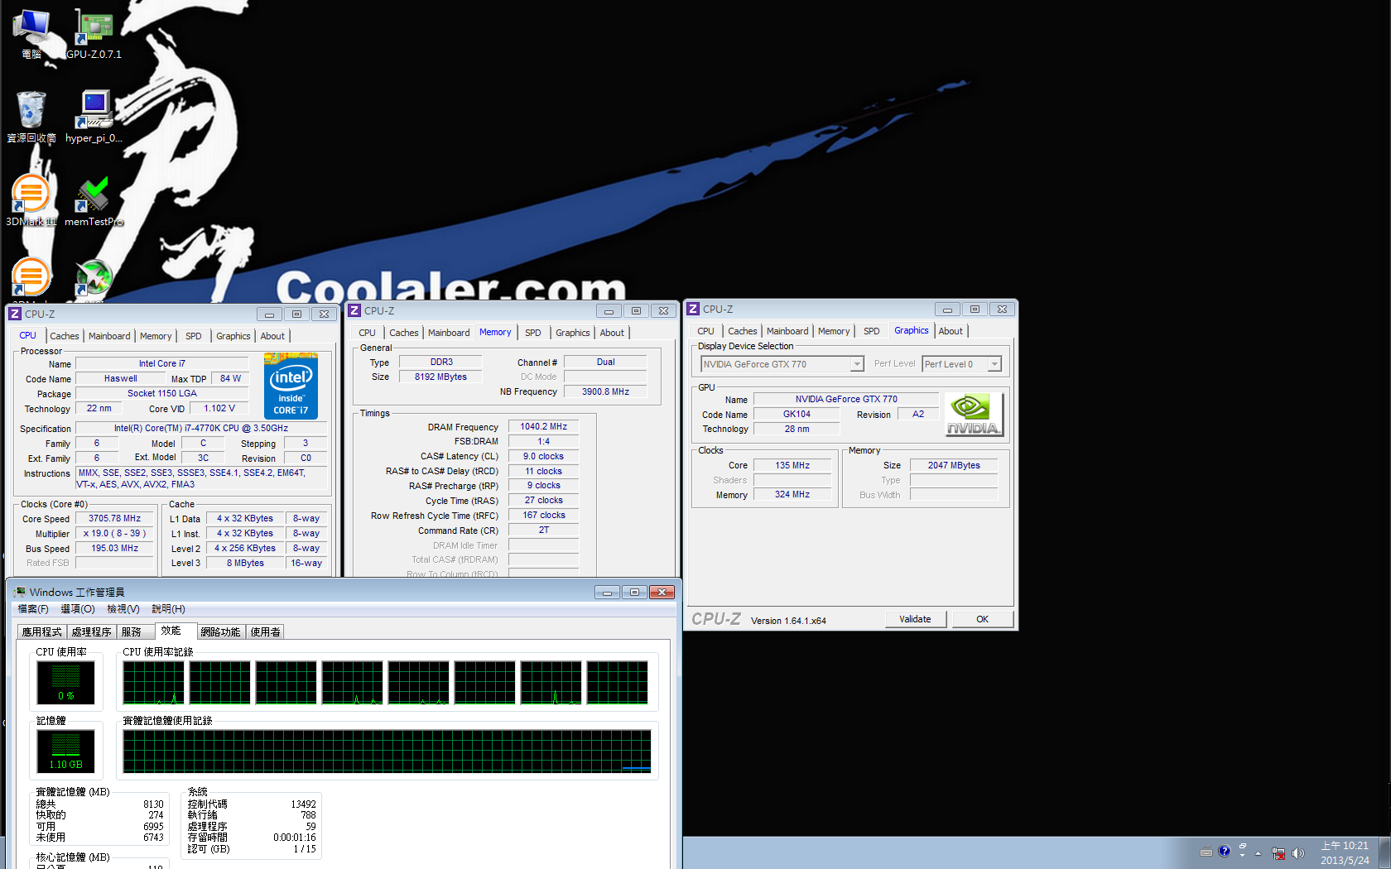This screenshot has height=869, width=1391.
Task: Click the 記憶體 gauge showing 1.10 GB
Action: click(66, 751)
